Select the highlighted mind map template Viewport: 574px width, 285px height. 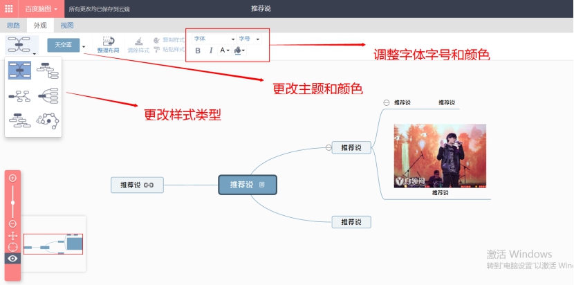click(x=20, y=71)
